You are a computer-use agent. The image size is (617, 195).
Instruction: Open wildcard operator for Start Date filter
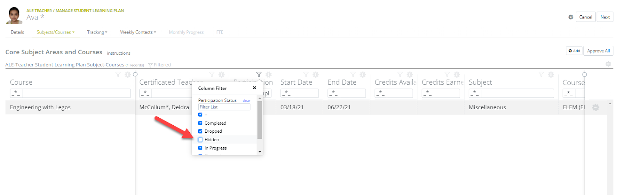tap(287, 93)
